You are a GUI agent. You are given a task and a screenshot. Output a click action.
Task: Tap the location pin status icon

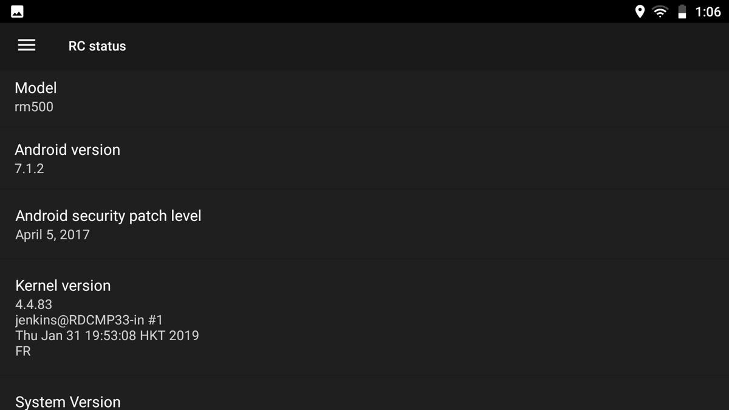point(640,12)
